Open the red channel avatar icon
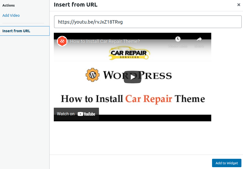This screenshot has width=243, height=169. pyautogui.click(x=62, y=41)
